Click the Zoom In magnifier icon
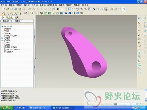Viewport: 147px width, 110px height. click(x=82, y=9)
